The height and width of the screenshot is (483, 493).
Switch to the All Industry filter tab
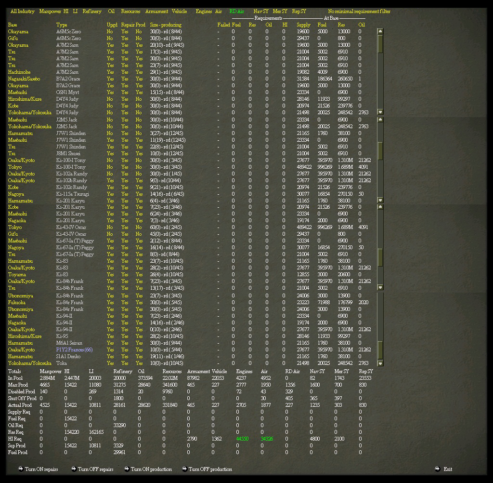click(23, 12)
